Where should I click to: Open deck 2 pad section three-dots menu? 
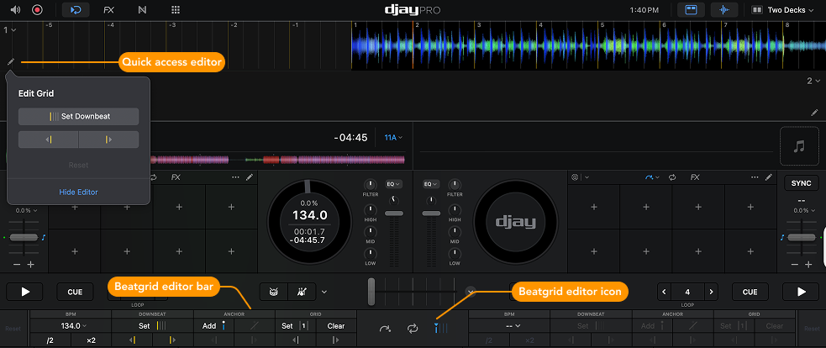tap(755, 177)
